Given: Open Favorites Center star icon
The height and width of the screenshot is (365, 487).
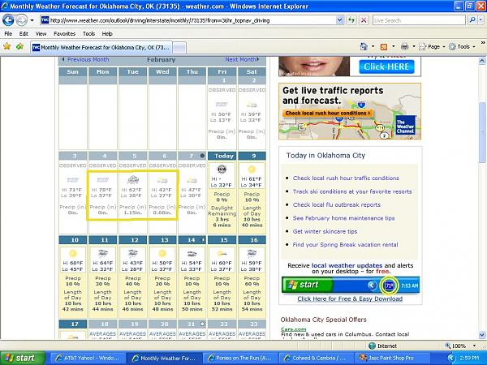Looking at the screenshot, I should (6, 46).
